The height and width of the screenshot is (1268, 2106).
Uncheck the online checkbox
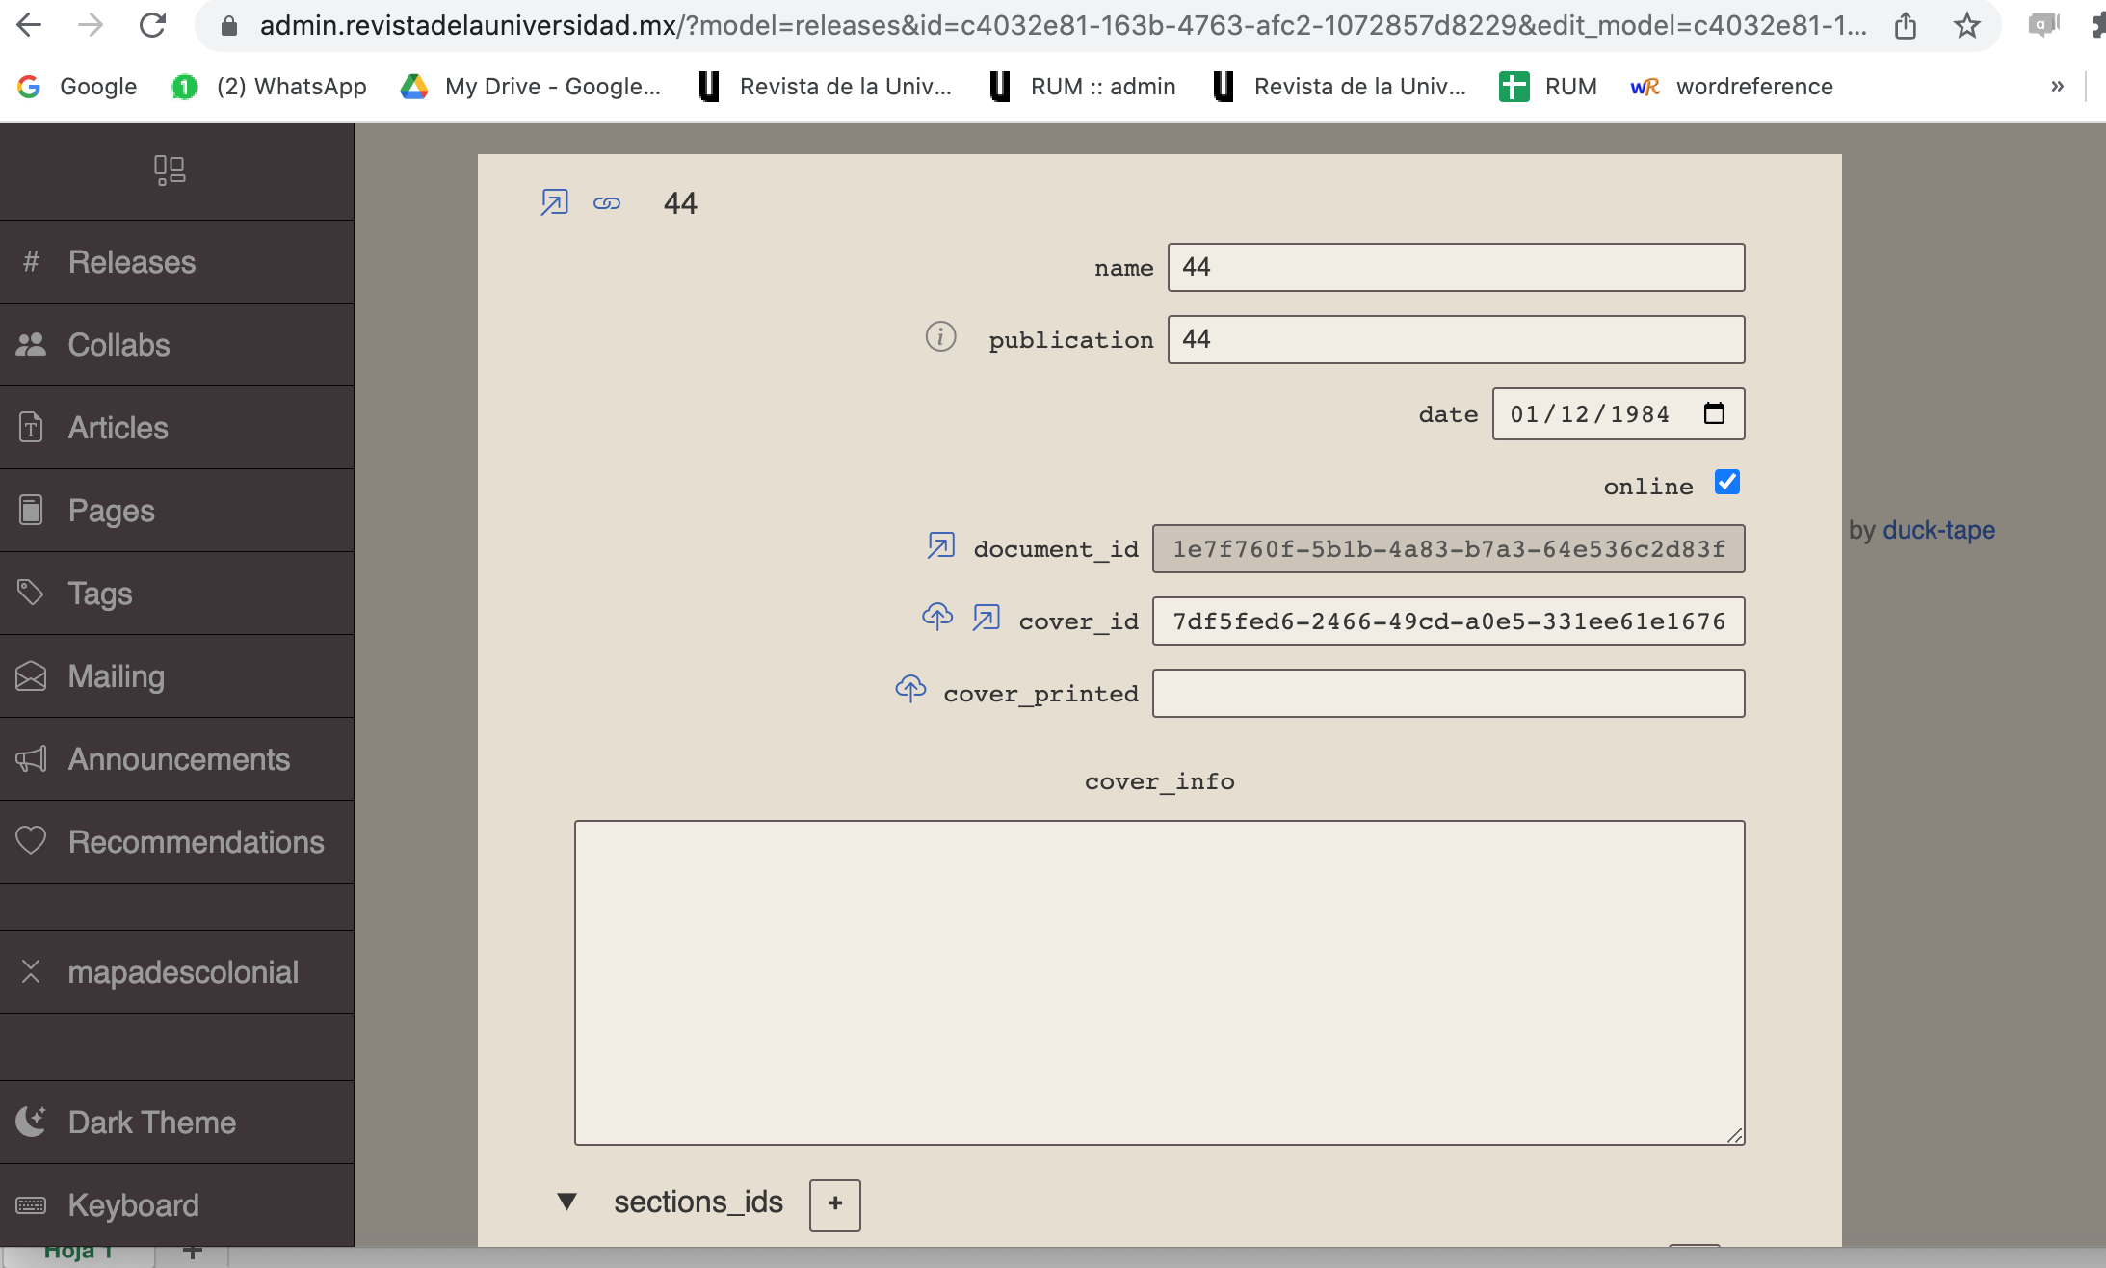[x=1726, y=482]
